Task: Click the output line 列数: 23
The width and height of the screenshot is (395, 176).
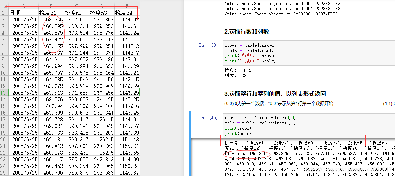Action: click(x=235, y=76)
